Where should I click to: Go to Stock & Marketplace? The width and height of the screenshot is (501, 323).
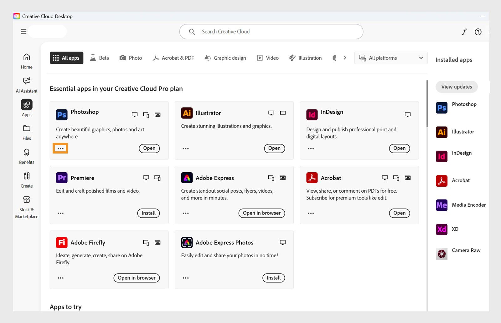click(x=27, y=207)
